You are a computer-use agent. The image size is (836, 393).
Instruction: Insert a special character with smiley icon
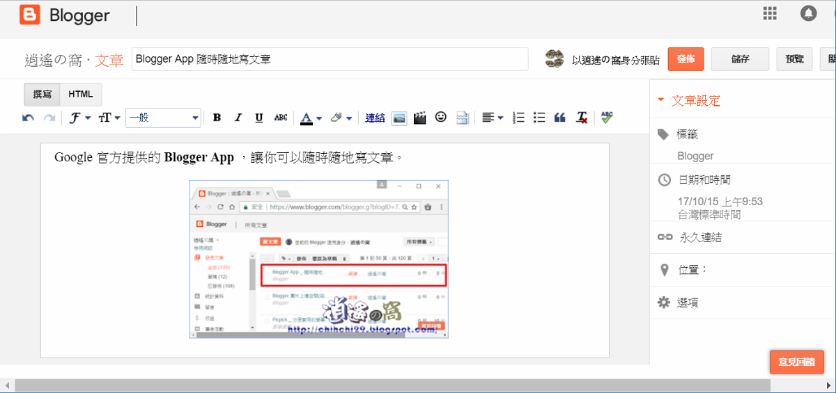point(440,118)
